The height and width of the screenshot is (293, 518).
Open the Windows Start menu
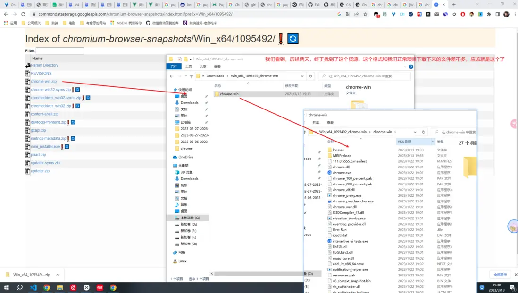click(x=6, y=287)
